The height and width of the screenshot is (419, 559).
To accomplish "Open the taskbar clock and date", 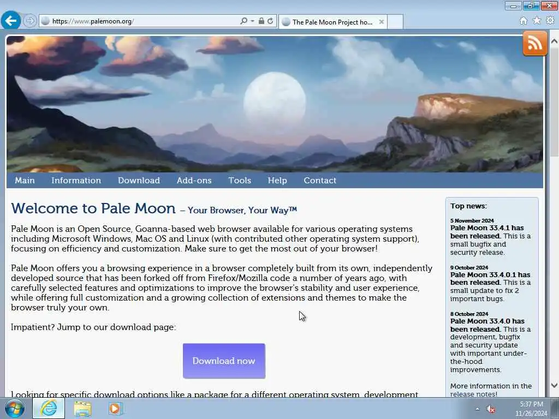I will (x=531, y=409).
